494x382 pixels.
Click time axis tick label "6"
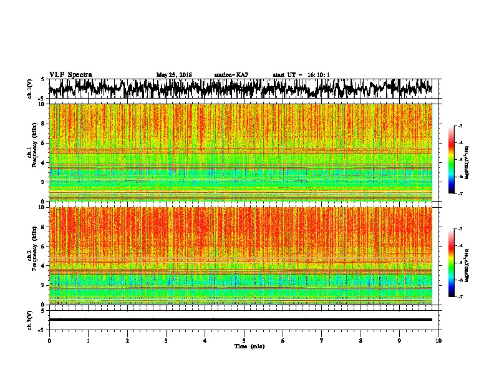283,341
